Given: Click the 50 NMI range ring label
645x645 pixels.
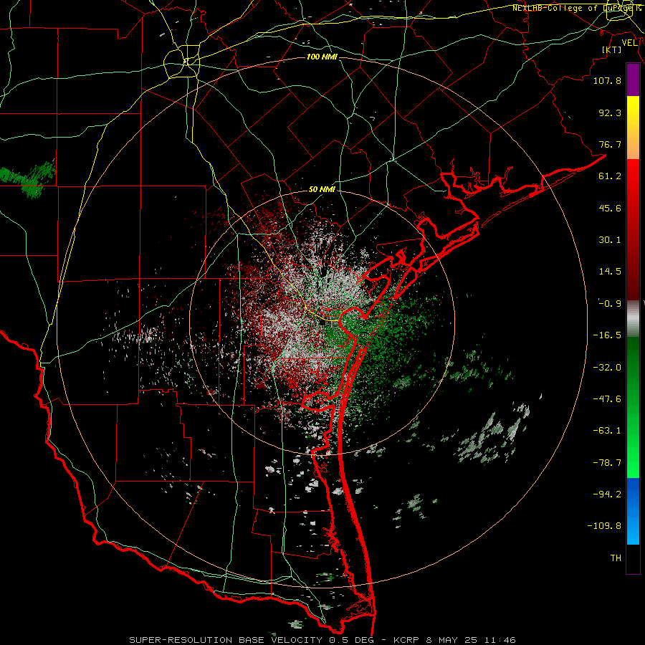Looking at the screenshot, I should coord(322,190).
